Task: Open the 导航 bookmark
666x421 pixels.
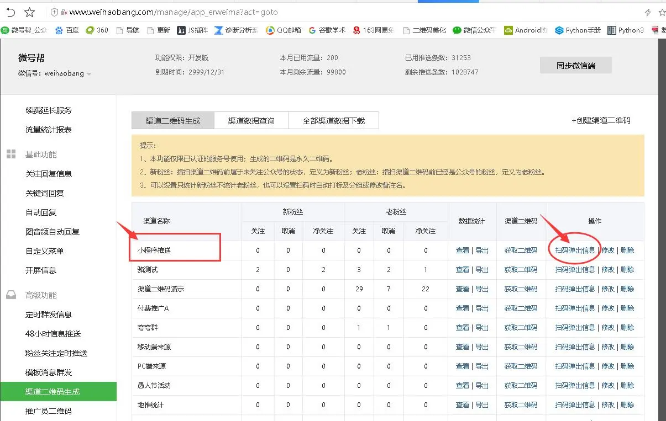Action: (128, 30)
